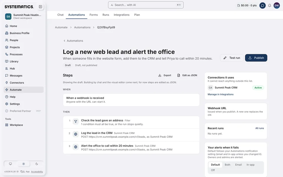Switch to light theme sun icon
This screenshot has width=283, height=177.
(24, 164)
